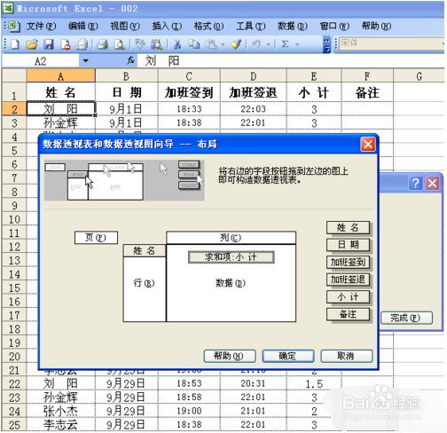The image size is (447, 433).
Task: Select the 加班签到 field button
Action: pyautogui.click(x=348, y=263)
